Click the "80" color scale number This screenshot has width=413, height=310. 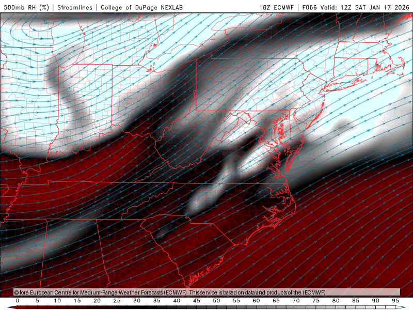336,301
